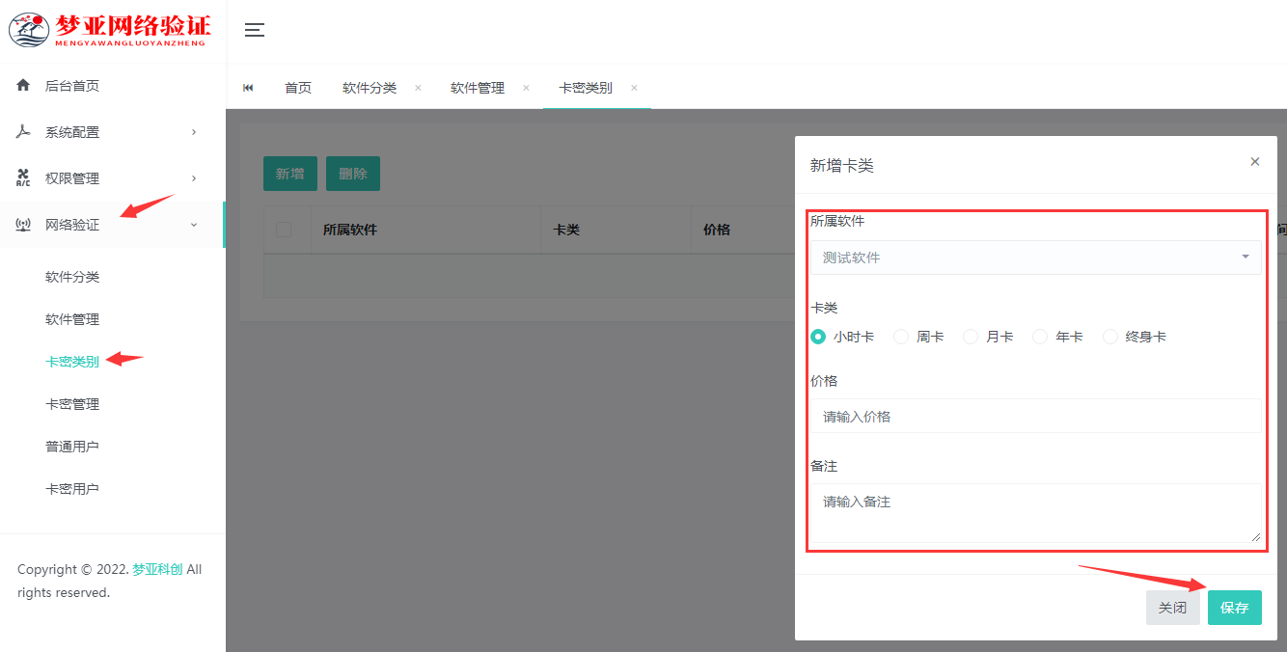Click the 价格 input field
Image resolution: width=1287 pixels, height=652 pixels.
(x=1036, y=417)
